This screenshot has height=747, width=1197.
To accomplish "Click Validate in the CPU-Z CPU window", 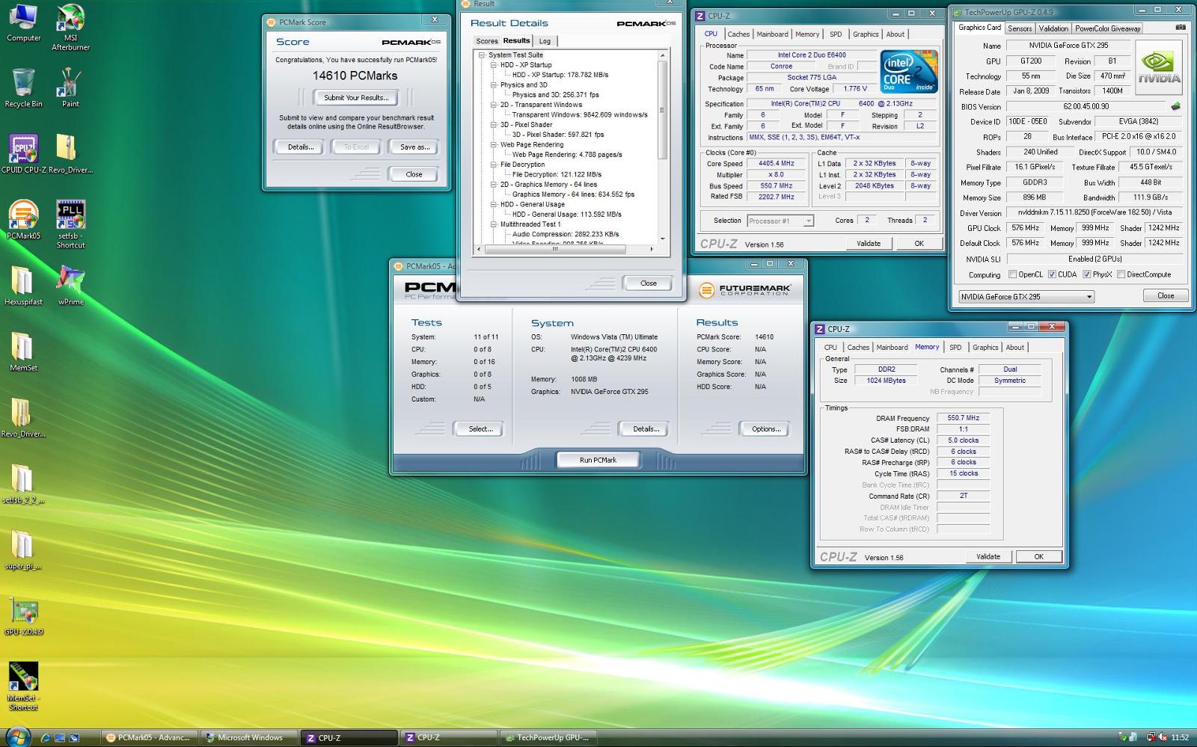I will pos(869,243).
